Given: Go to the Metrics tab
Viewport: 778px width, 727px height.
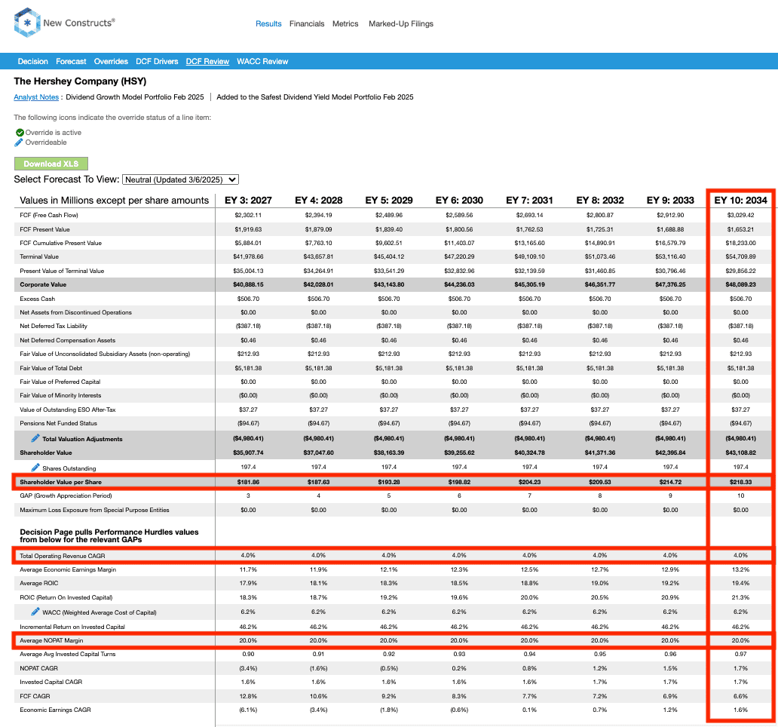Looking at the screenshot, I should click(345, 24).
